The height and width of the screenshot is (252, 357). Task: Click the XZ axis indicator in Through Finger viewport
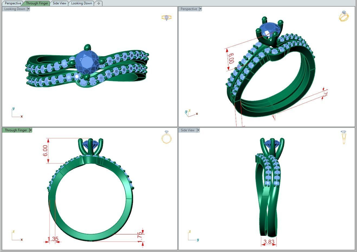click(x=17, y=236)
